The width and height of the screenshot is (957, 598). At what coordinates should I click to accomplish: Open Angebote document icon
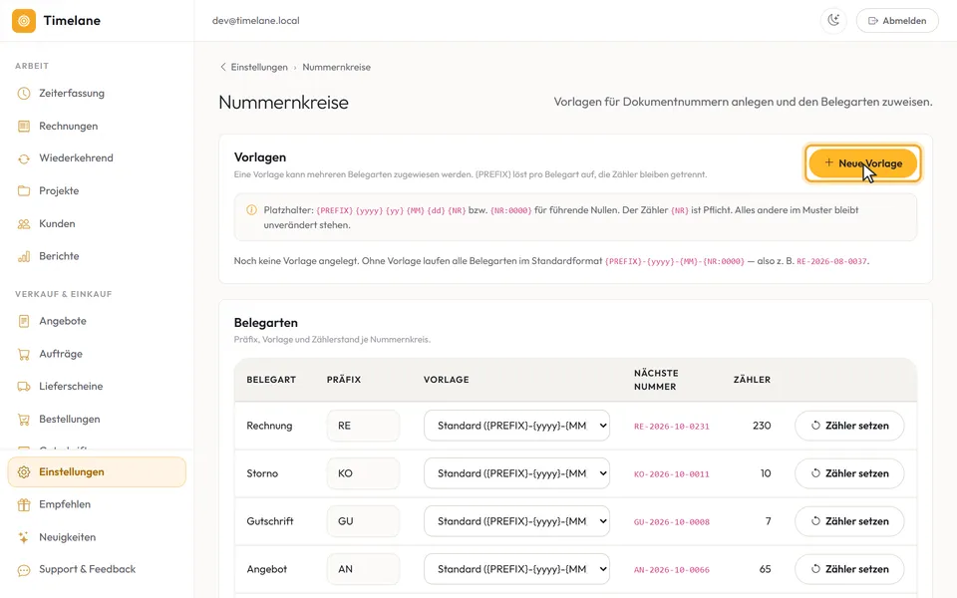click(x=24, y=321)
